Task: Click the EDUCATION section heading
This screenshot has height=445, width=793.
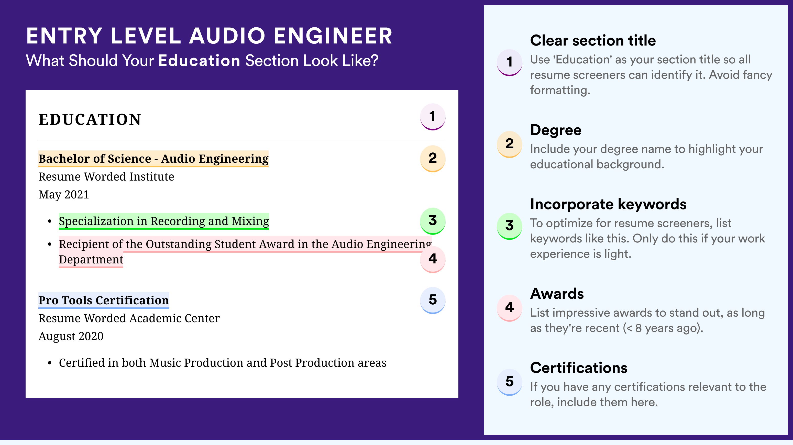Action: pos(90,119)
